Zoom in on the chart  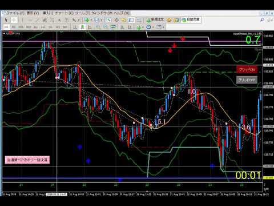(x=98, y=27)
